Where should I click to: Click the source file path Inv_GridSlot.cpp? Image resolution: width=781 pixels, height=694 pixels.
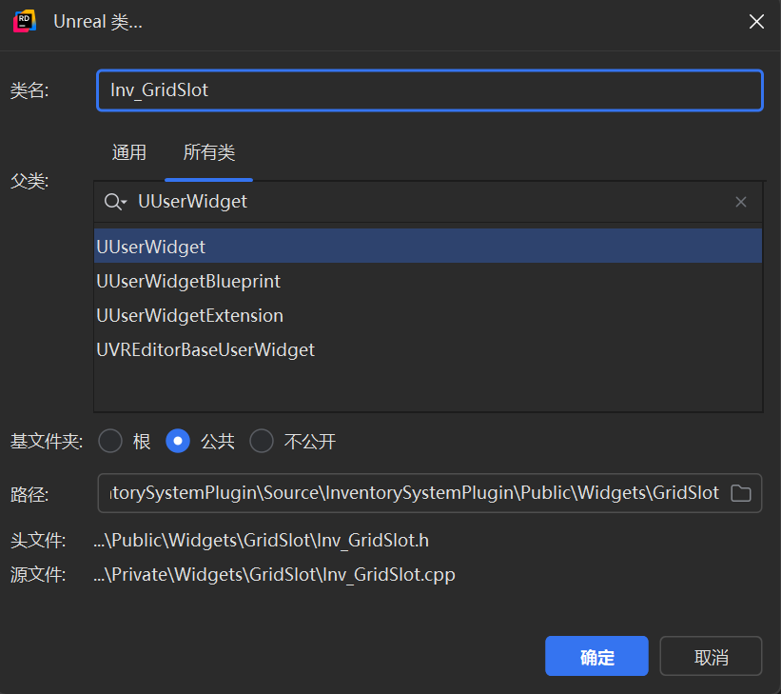(x=275, y=574)
